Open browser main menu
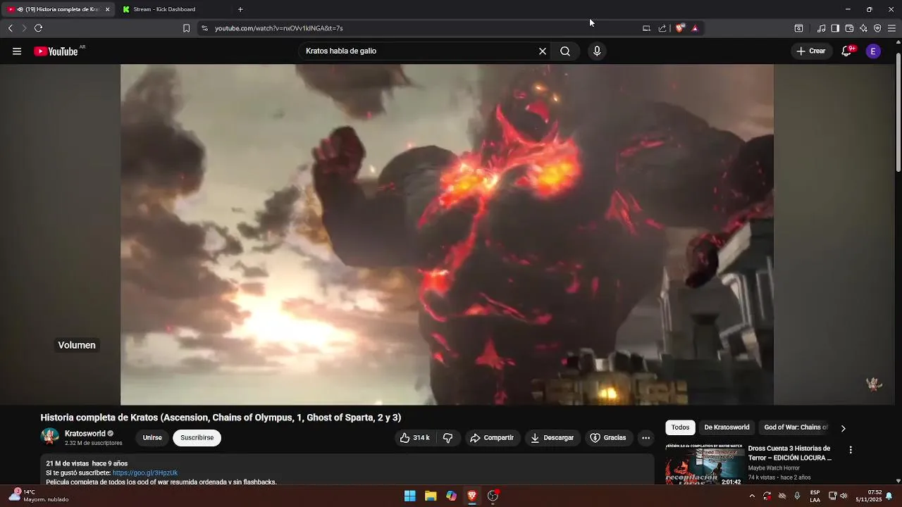The image size is (902, 507). [x=891, y=28]
